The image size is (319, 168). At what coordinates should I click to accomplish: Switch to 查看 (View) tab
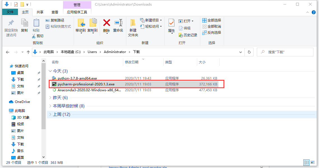coord(55,12)
